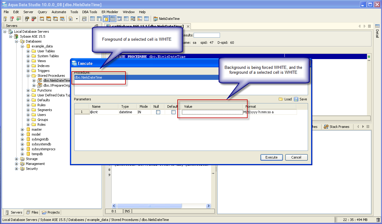This screenshot has width=382, height=224.
Task: Switch to the Files bottom tab
Action: (x=32, y=212)
